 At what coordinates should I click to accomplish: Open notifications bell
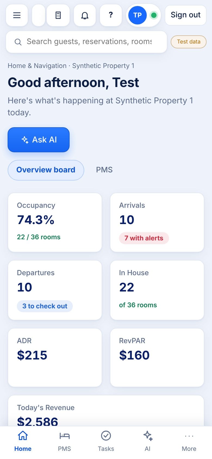(x=85, y=15)
